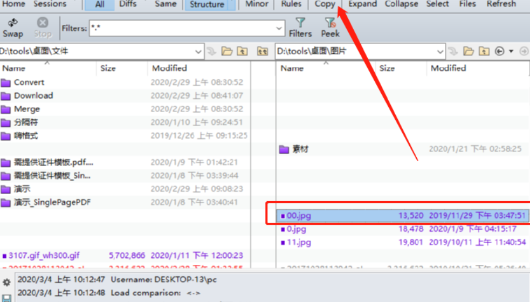Screen dimensions: 530x302
Task: Go up one level in left pane
Action: click(242, 51)
